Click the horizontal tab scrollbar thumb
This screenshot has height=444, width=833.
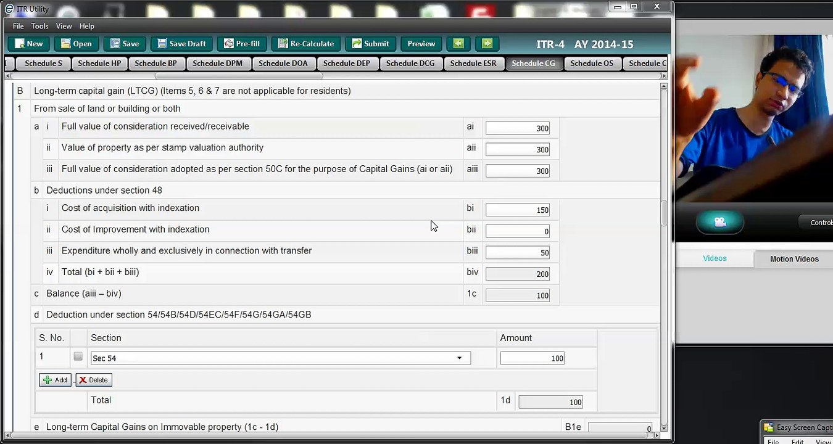click(239, 76)
